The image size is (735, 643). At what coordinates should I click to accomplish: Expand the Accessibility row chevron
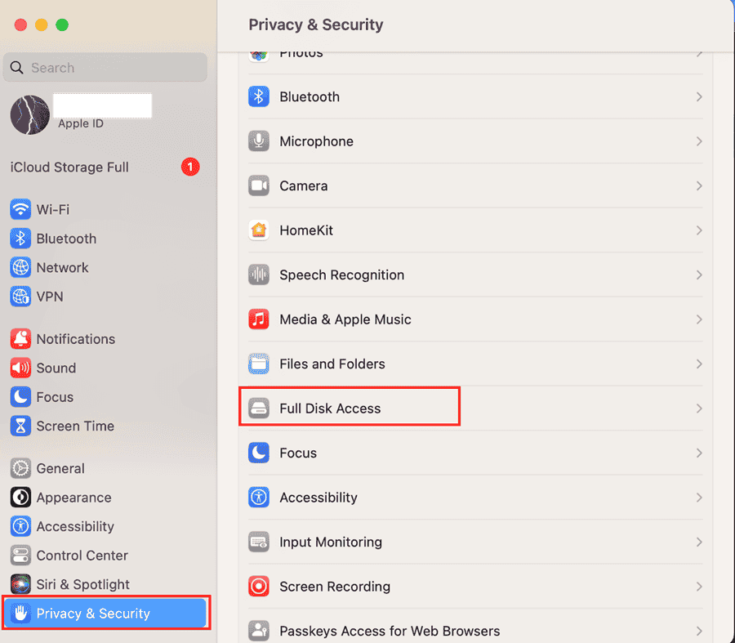[x=699, y=498]
